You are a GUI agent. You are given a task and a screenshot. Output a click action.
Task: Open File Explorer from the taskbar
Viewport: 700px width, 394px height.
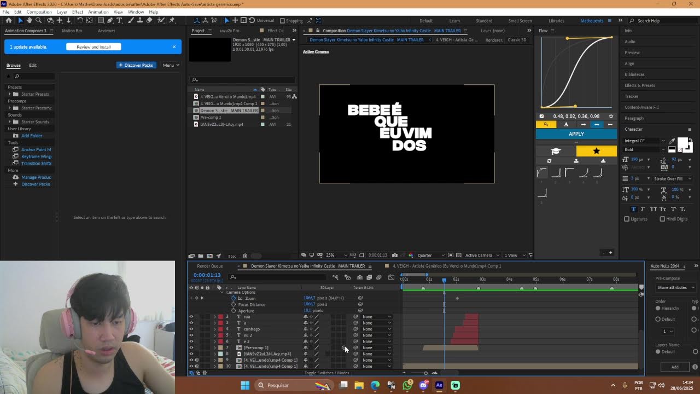359,385
